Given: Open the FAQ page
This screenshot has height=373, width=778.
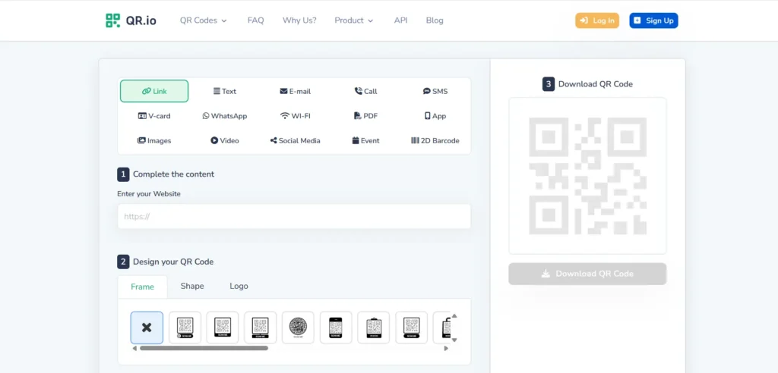Looking at the screenshot, I should [x=255, y=20].
